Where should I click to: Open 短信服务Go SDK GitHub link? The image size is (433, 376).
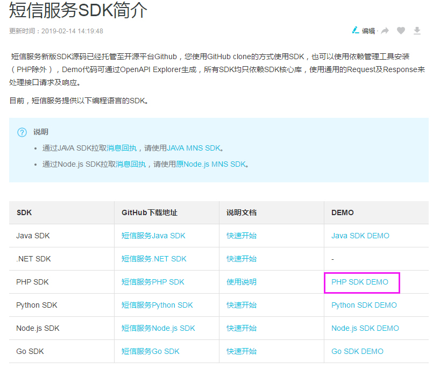(x=151, y=351)
